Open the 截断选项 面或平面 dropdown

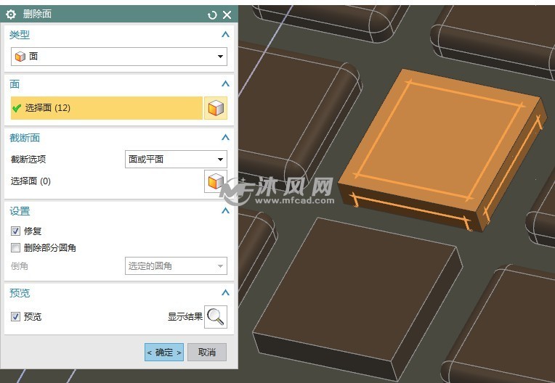176,160
